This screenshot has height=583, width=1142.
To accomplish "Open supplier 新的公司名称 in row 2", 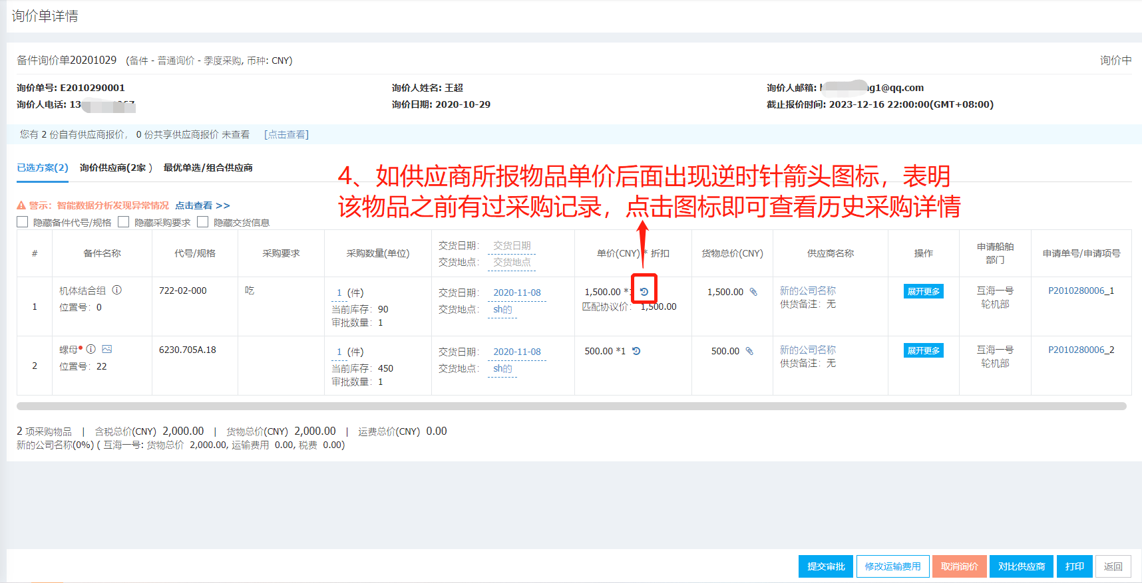I will (x=808, y=350).
